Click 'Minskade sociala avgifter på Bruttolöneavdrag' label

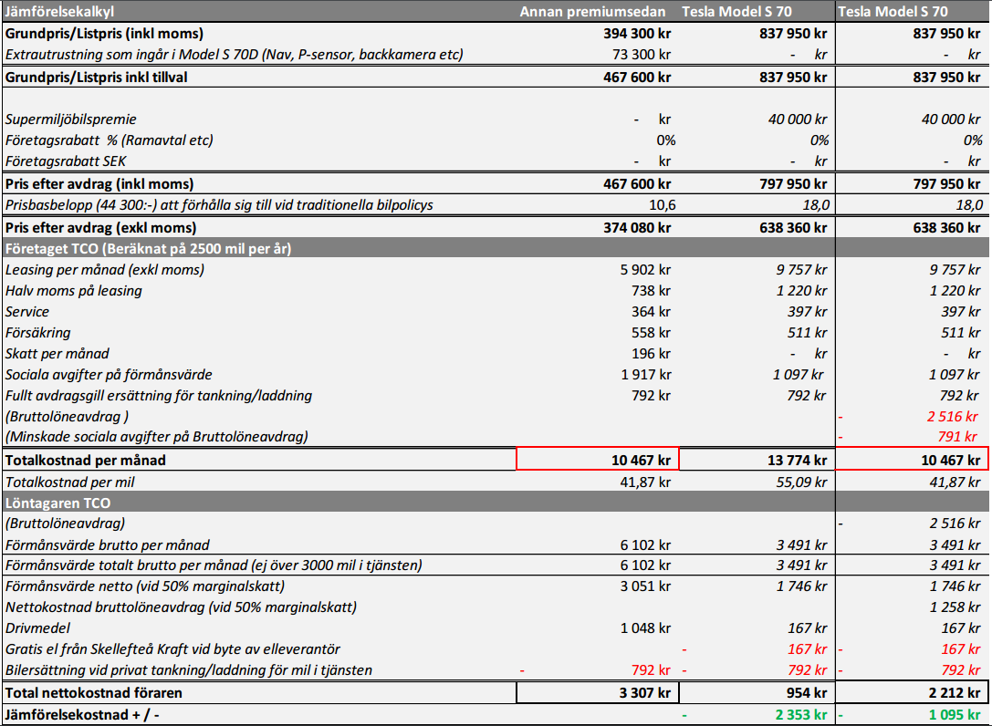coord(156,436)
